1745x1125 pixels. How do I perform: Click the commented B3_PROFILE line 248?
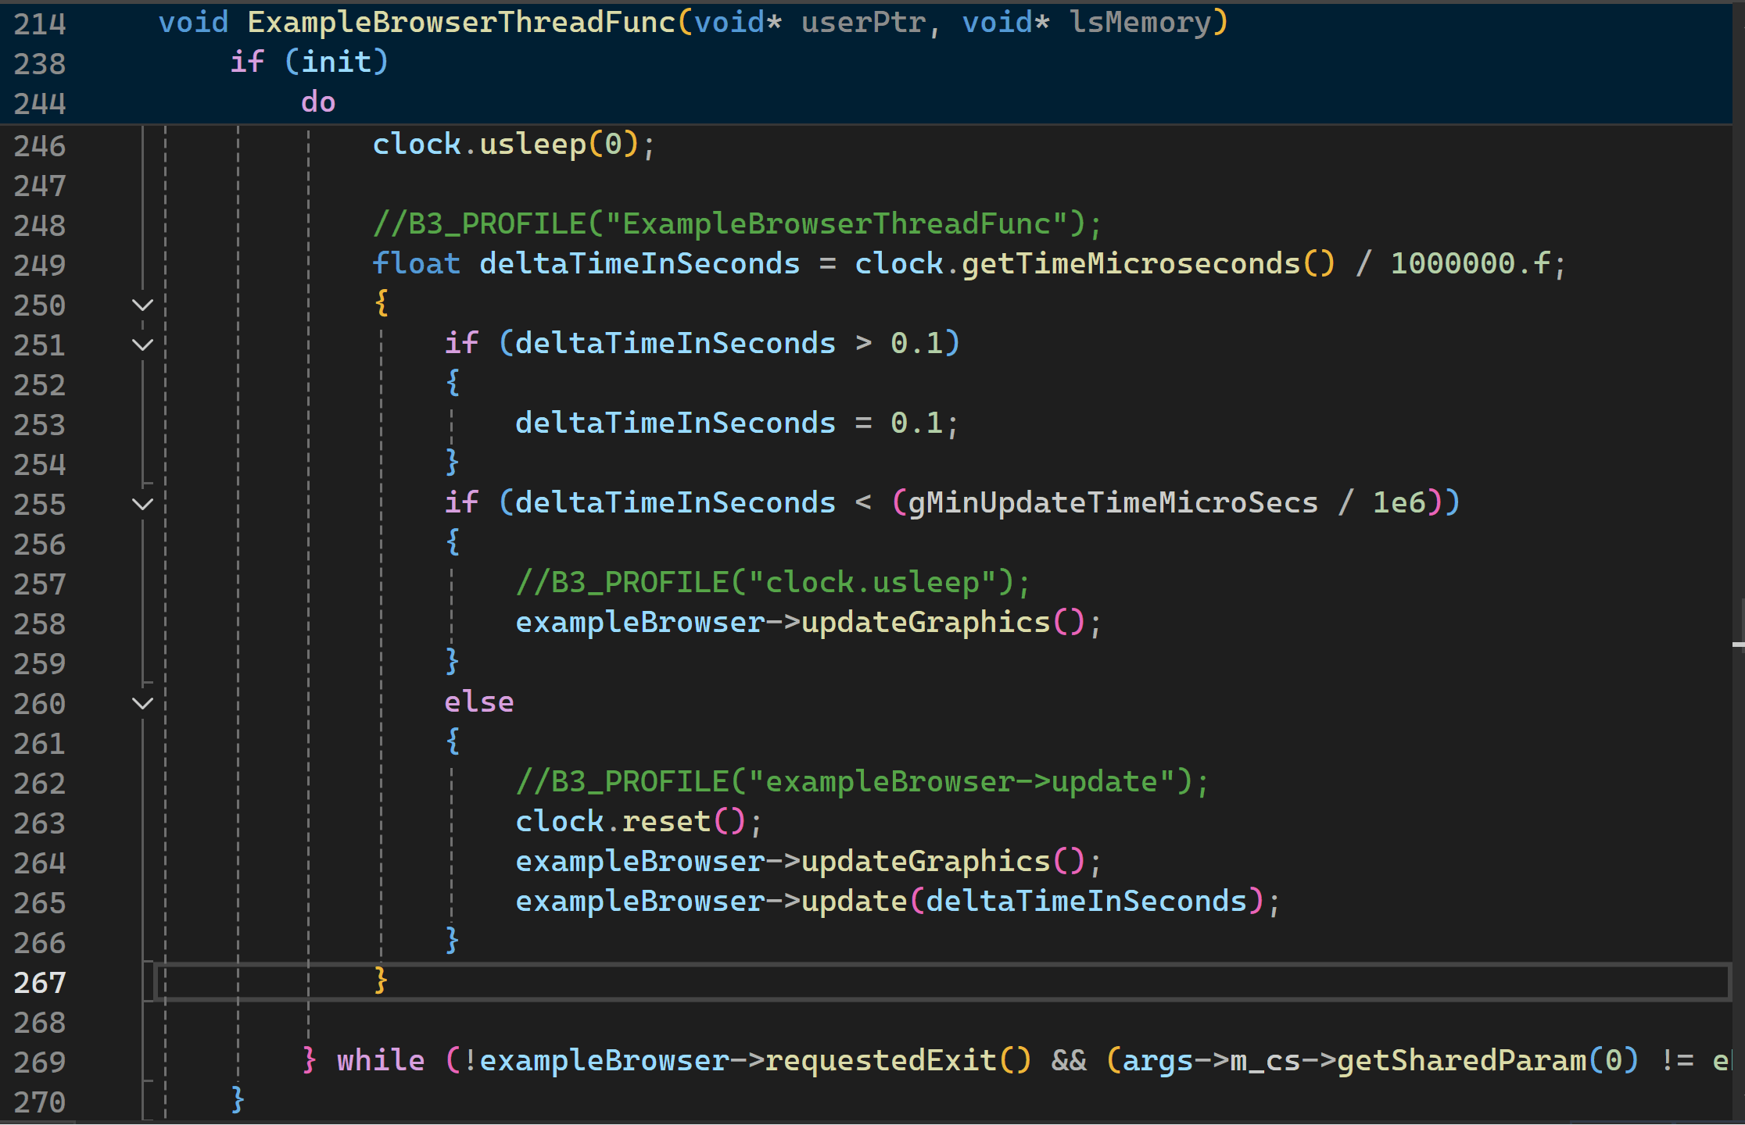[x=737, y=225]
